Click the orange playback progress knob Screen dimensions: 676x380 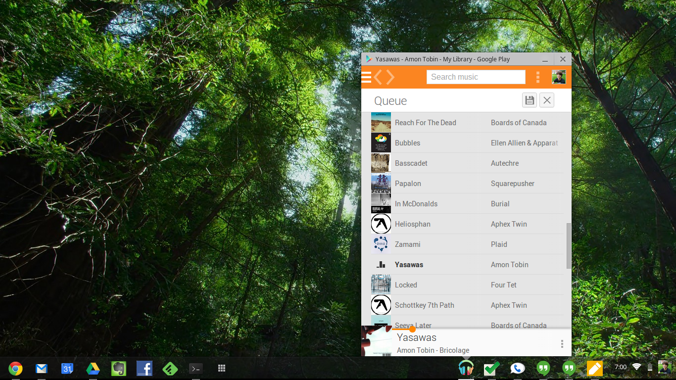click(412, 329)
